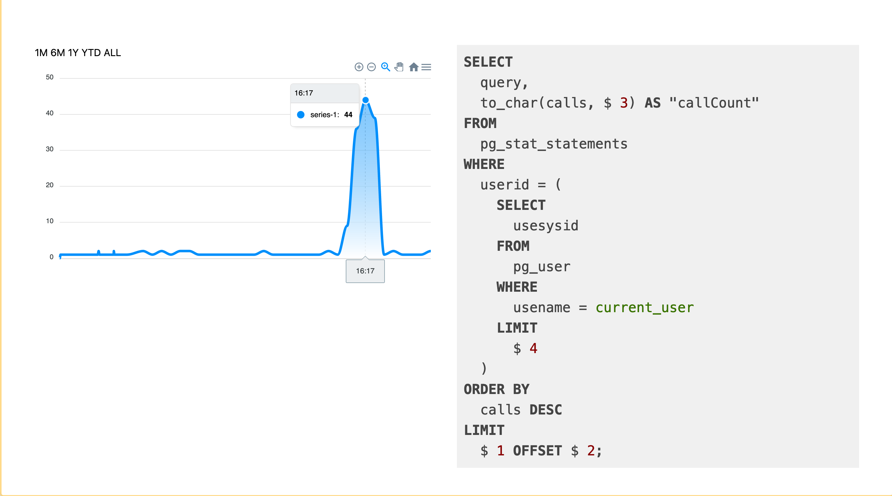Reset chart zoom with the home icon
The width and height of the screenshot is (892, 496).
click(x=413, y=67)
